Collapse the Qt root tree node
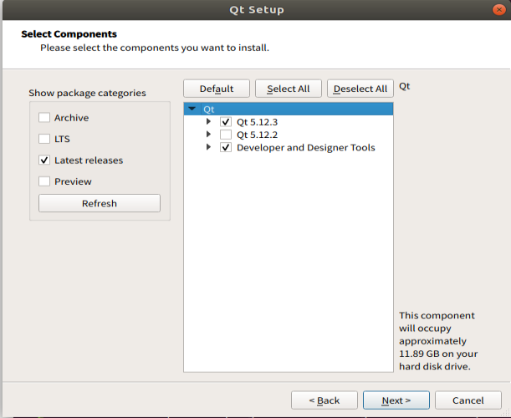511x418 pixels. point(192,109)
